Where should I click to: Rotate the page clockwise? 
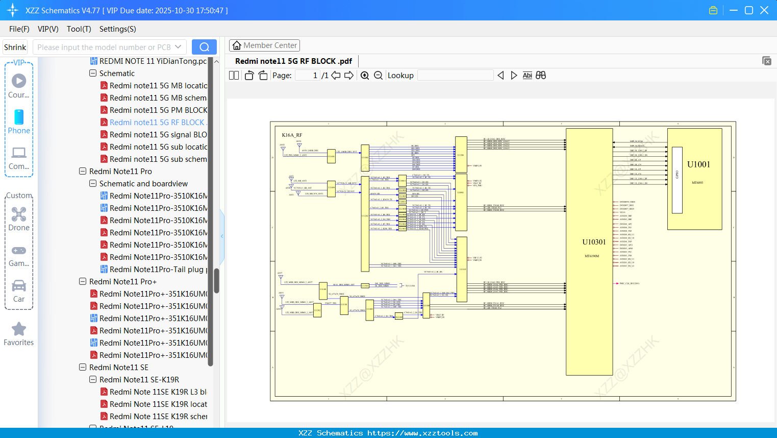pos(263,76)
